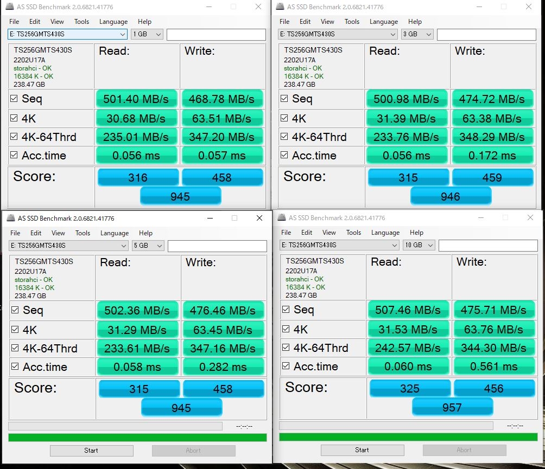Toggle 4K-64Thrd checkbox in the 1 GB window
The width and height of the screenshot is (545, 469).
tap(14, 137)
